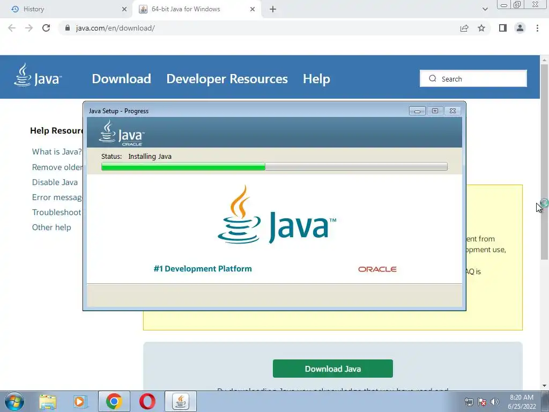Open Chrome's three-dot menu

pos(537,28)
